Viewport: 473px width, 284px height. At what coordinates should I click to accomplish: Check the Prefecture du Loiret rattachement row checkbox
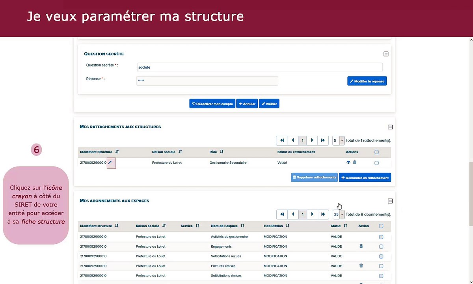(376, 163)
